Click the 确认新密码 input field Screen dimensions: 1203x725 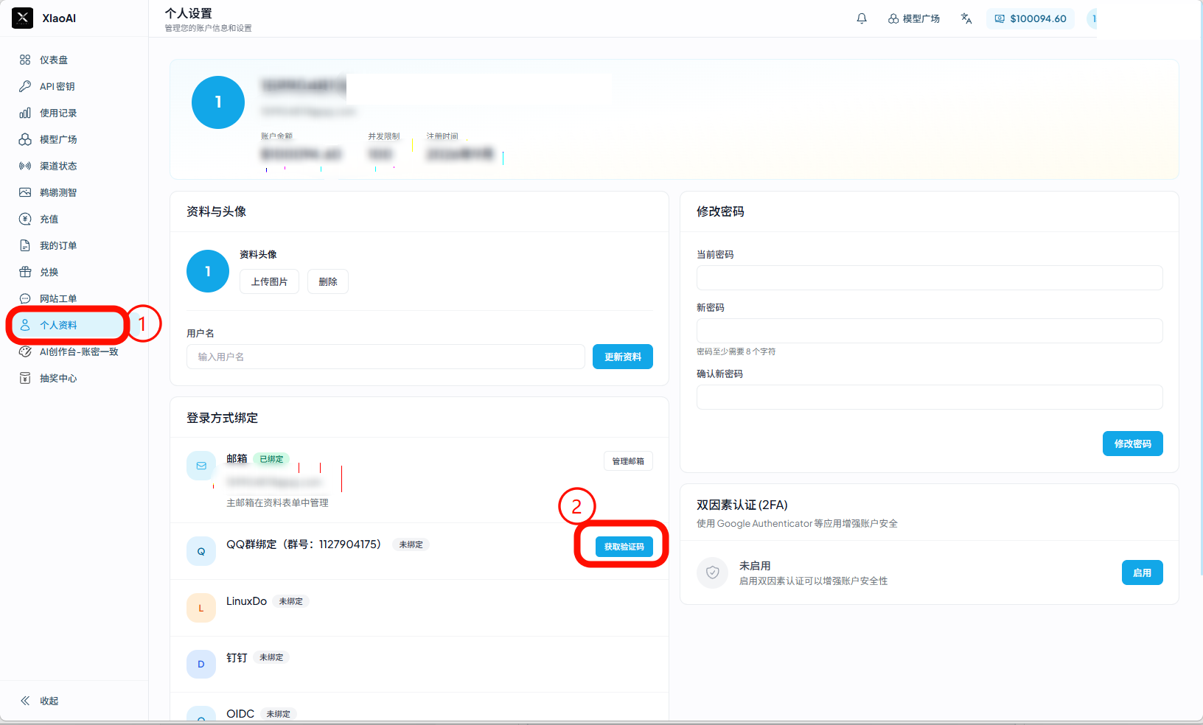tap(930, 397)
